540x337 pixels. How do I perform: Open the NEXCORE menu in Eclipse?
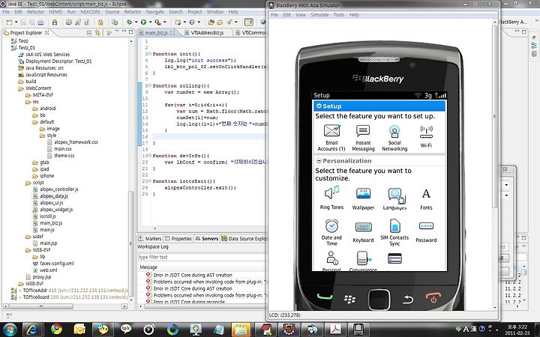90,12
